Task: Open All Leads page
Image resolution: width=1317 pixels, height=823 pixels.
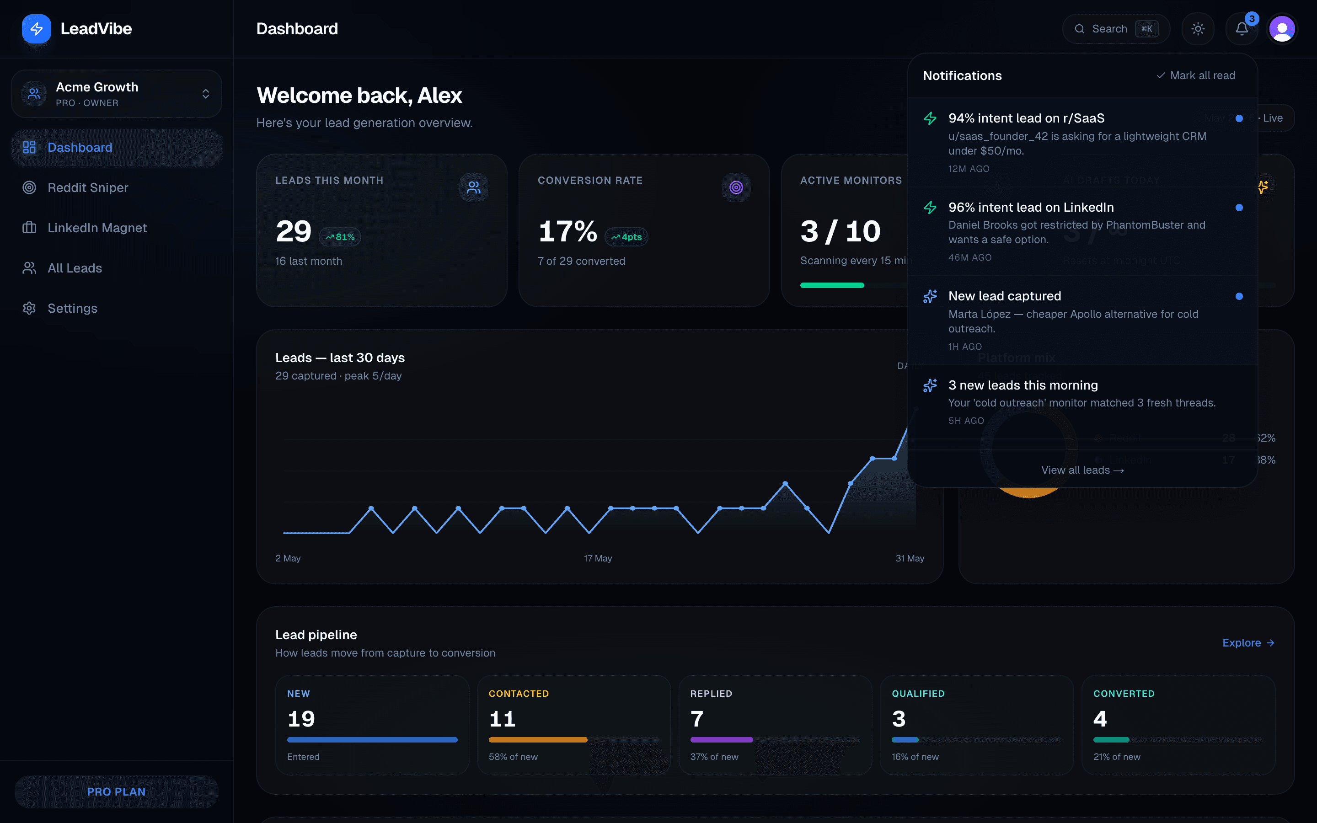Action: point(117,268)
